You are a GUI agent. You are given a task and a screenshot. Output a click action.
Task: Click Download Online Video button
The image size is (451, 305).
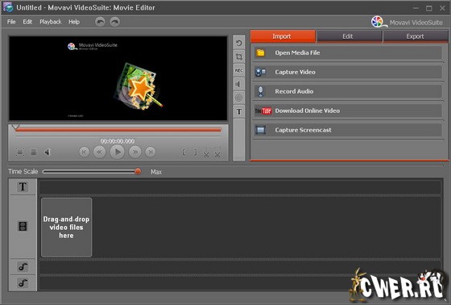[347, 111]
